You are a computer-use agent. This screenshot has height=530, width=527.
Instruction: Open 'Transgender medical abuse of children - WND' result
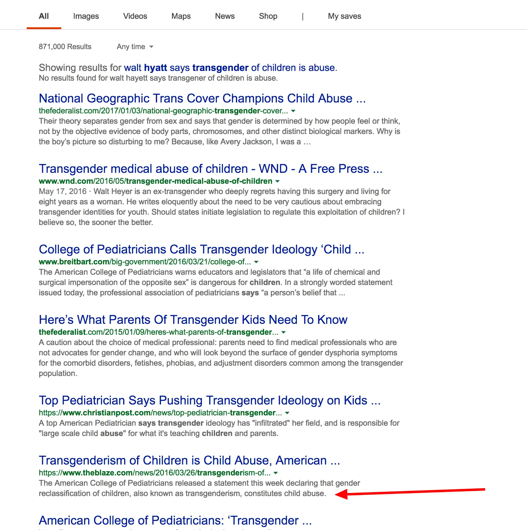click(x=210, y=169)
